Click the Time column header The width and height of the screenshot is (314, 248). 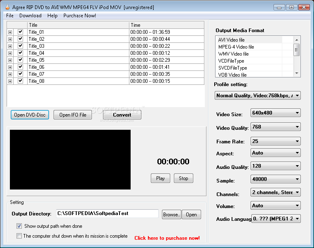point(166,25)
